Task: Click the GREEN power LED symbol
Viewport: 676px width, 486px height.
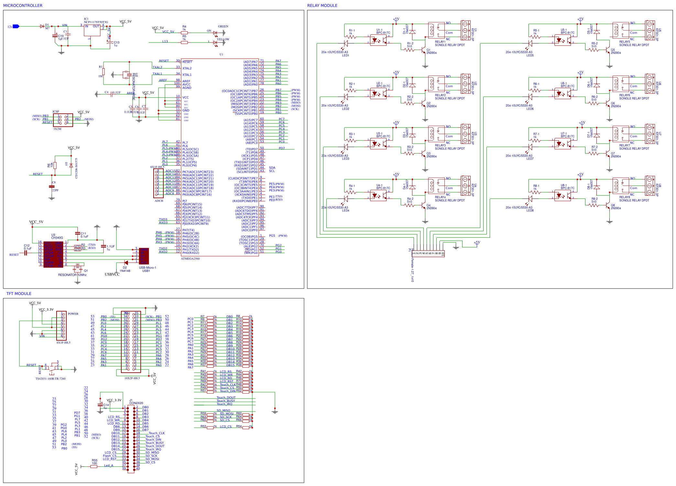Action: (215, 33)
